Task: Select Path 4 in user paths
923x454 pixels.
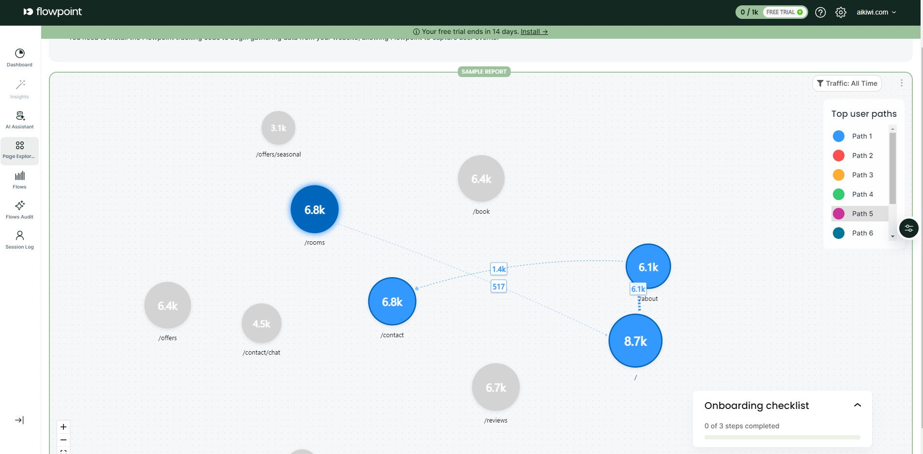Action: [x=860, y=194]
